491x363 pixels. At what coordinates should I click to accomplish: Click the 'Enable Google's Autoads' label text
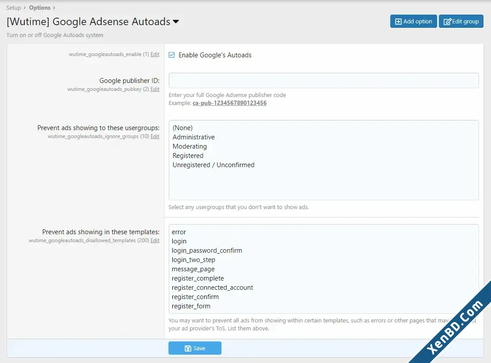(x=215, y=55)
